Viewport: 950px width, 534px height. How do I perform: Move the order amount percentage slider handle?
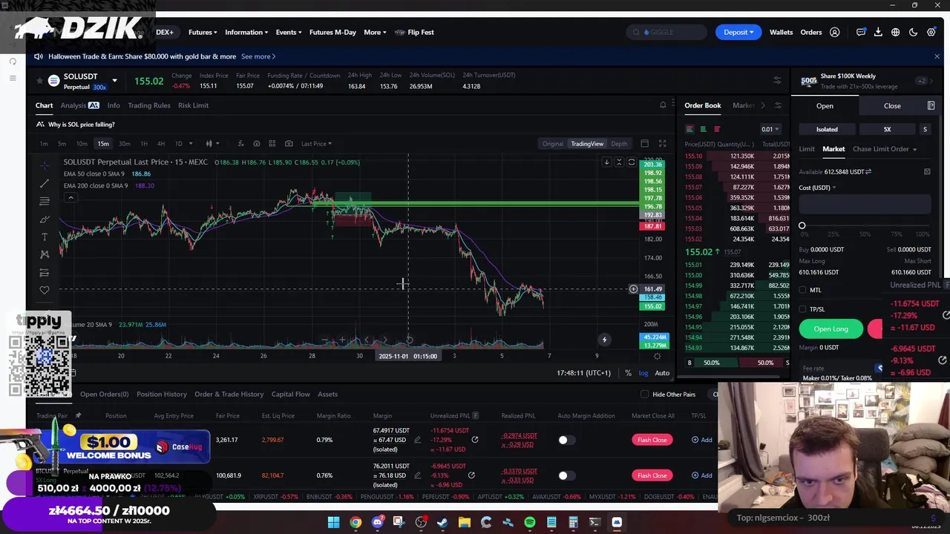click(x=802, y=225)
